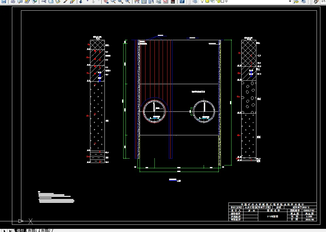Toggle layer 0 lock padlock icon
This screenshot has height=232, width=326.
pyautogui.click(x=218, y=1)
